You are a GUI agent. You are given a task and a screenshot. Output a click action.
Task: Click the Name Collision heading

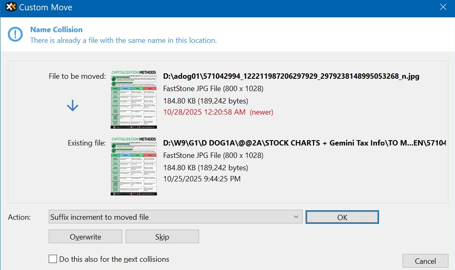coord(56,30)
